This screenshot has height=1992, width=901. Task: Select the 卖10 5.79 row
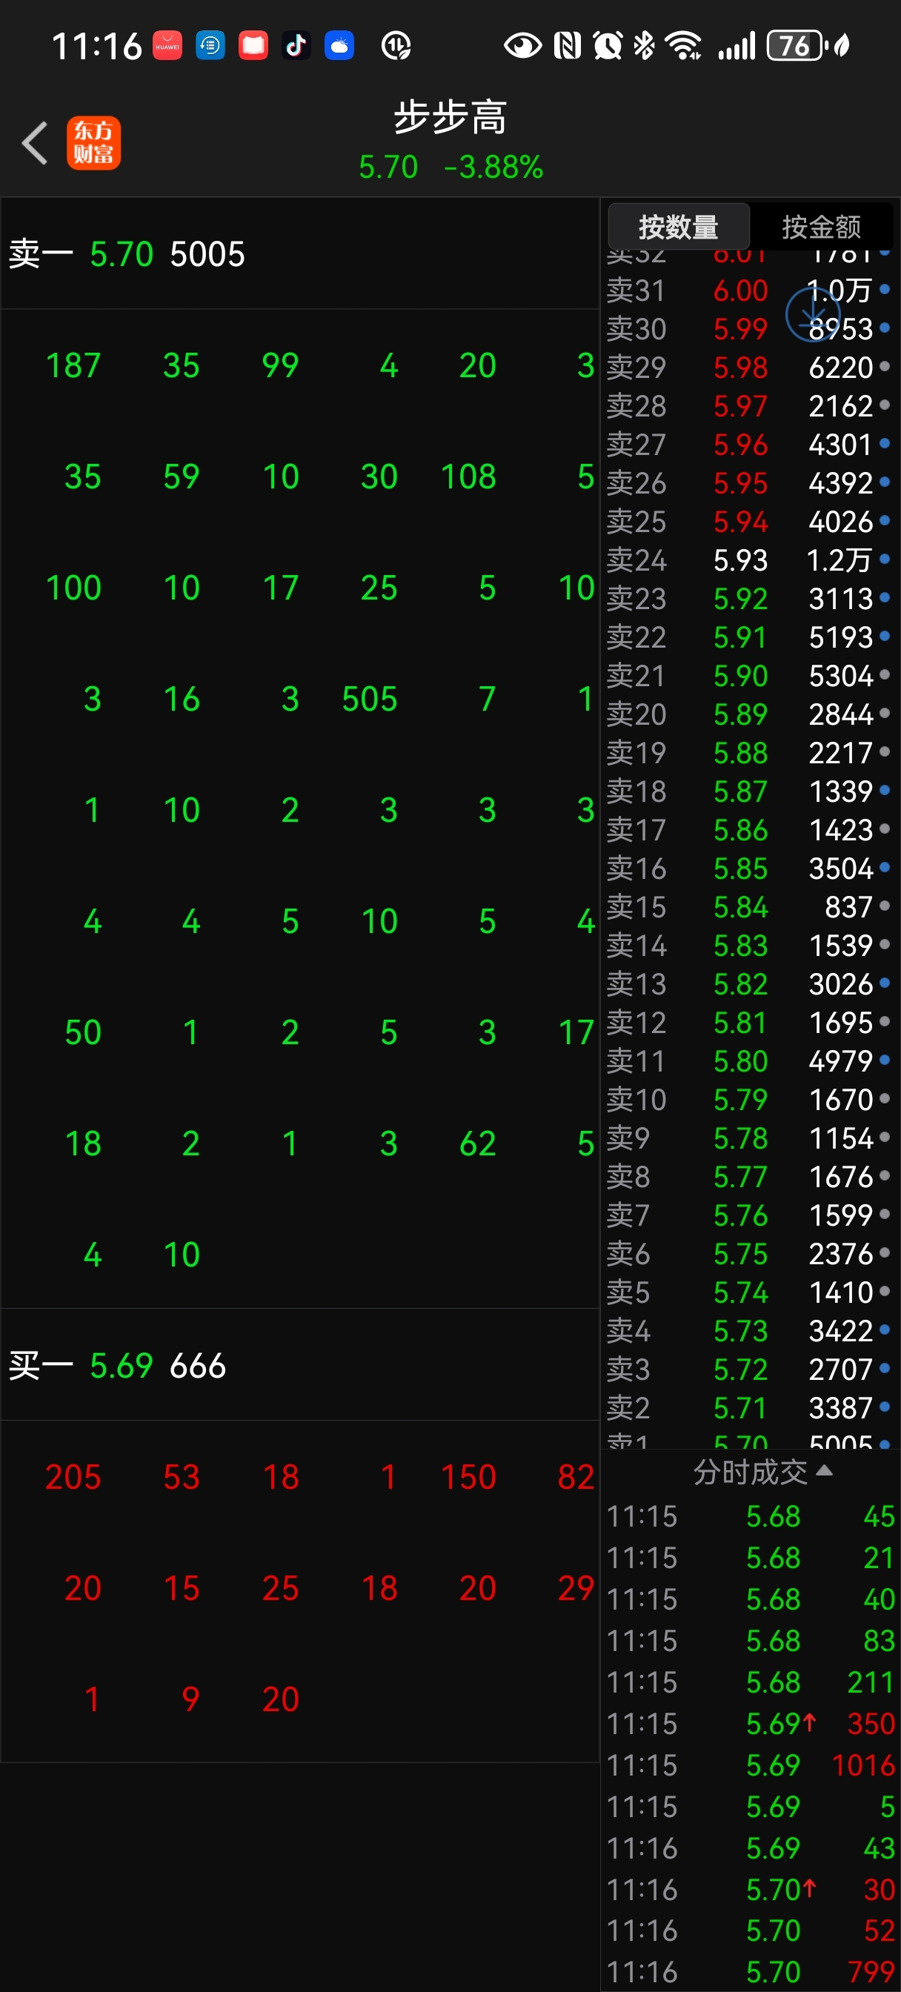(x=748, y=1099)
